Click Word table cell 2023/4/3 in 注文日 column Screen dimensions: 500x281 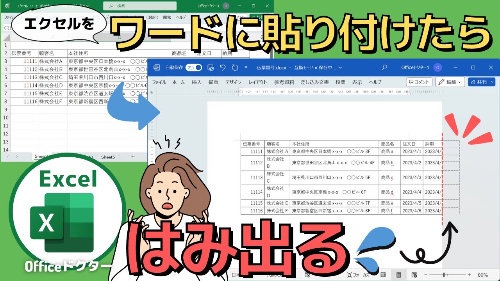coord(412,178)
